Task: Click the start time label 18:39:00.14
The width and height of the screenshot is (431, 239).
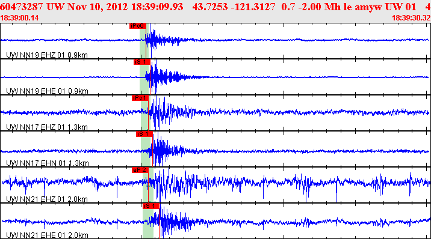Action: pos(19,18)
